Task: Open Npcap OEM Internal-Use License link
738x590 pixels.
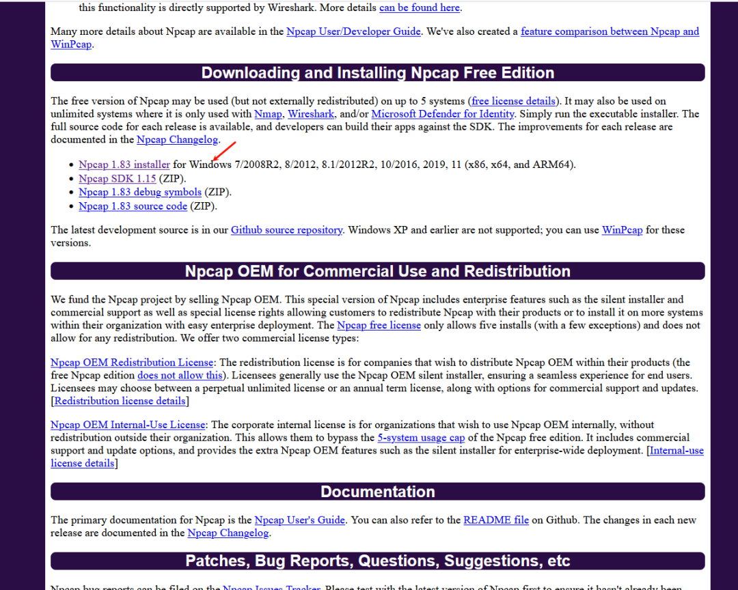Action: coord(128,425)
